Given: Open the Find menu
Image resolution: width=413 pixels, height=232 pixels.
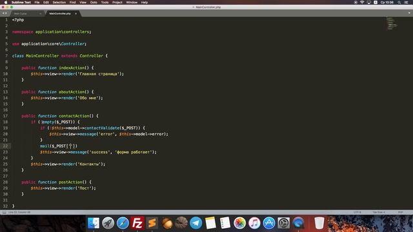Looking at the screenshot, I should (72, 3).
